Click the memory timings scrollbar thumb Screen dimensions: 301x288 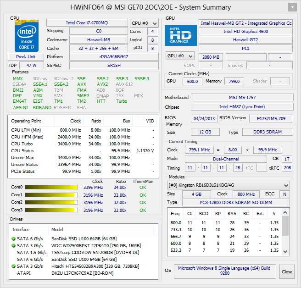click(285, 226)
